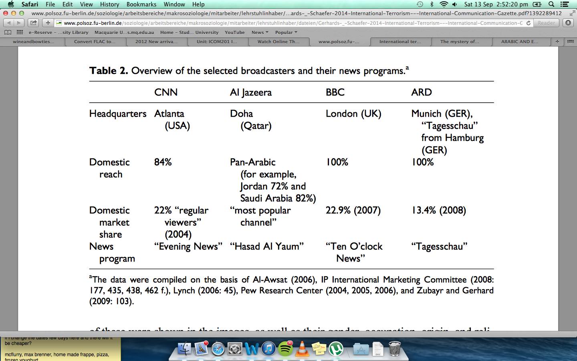Open the Share button in Safari toolbar

[34, 23]
